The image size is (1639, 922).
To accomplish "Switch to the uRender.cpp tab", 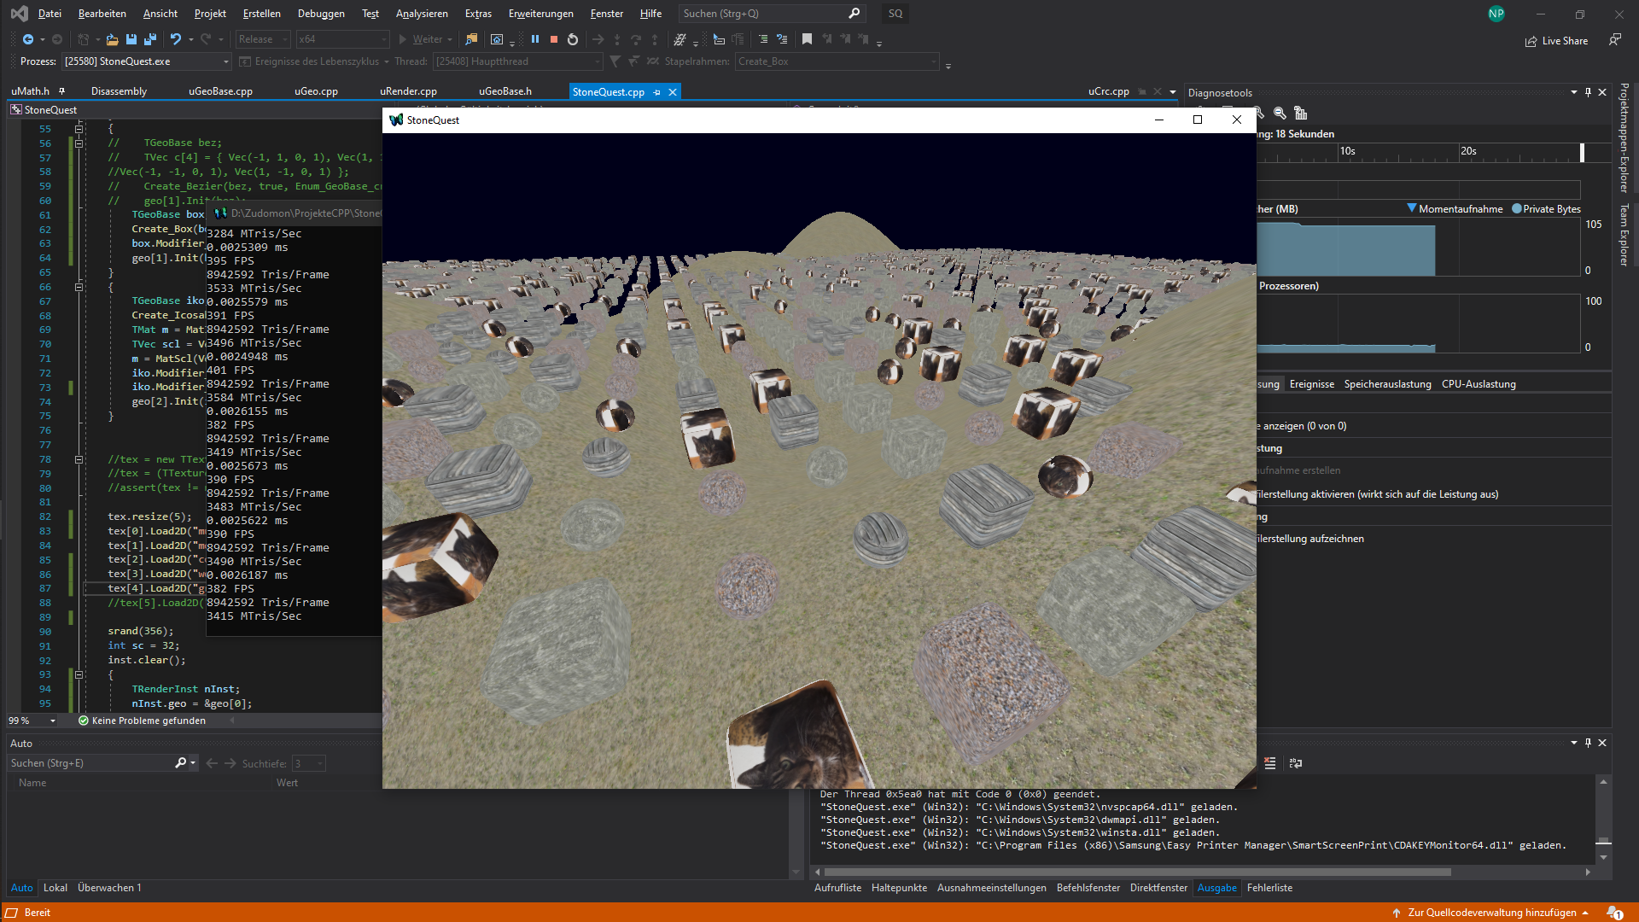I will 408,91.
